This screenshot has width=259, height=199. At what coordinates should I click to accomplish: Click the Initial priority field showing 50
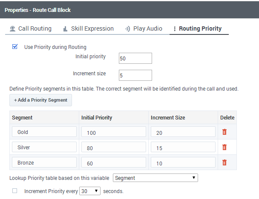(x=135, y=58)
